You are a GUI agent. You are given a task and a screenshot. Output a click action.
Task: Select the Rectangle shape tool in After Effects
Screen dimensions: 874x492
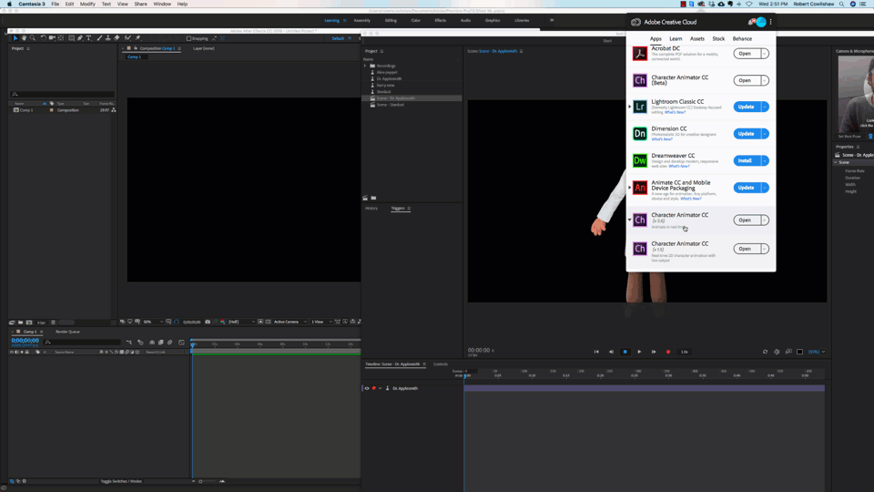coord(71,38)
